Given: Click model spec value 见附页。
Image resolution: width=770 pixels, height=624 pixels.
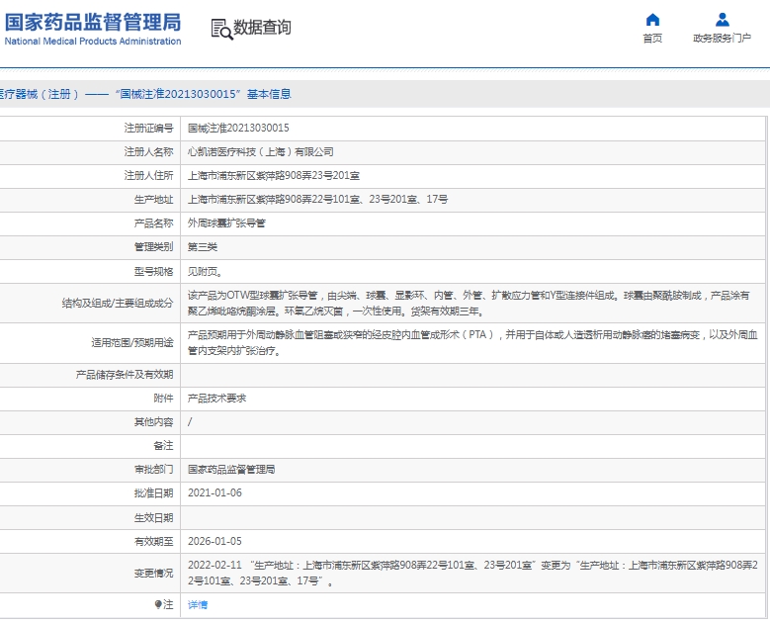Looking at the screenshot, I should tap(206, 271).
